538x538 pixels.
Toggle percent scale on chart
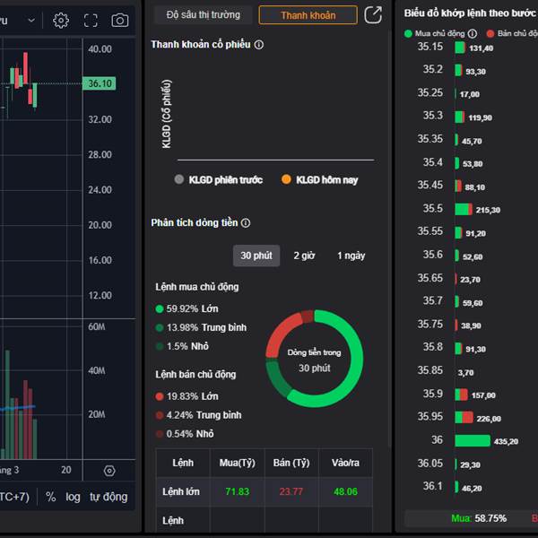pos(51,497)
